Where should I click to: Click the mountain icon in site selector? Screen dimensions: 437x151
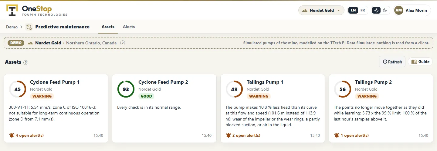pyautogui.click(x=304, y=10)
